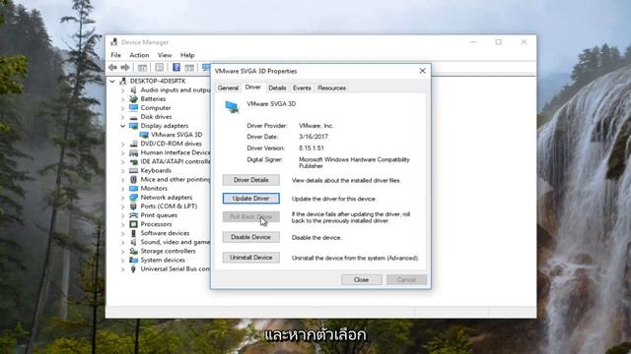Switch to the Details tab

[x=277, y=88]
